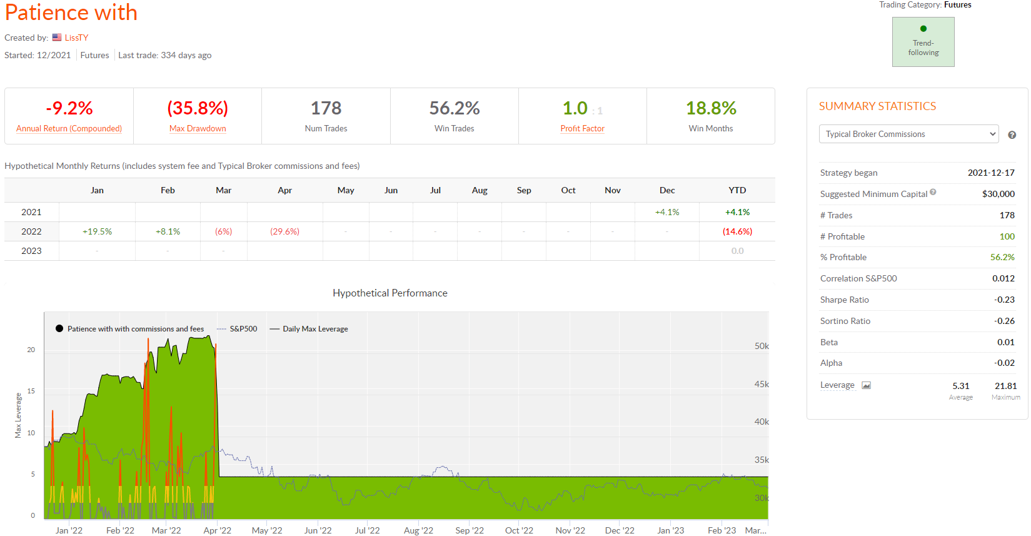Open the Leverage chart image icon
The image size is (1031, 536).
coord(866,385)
